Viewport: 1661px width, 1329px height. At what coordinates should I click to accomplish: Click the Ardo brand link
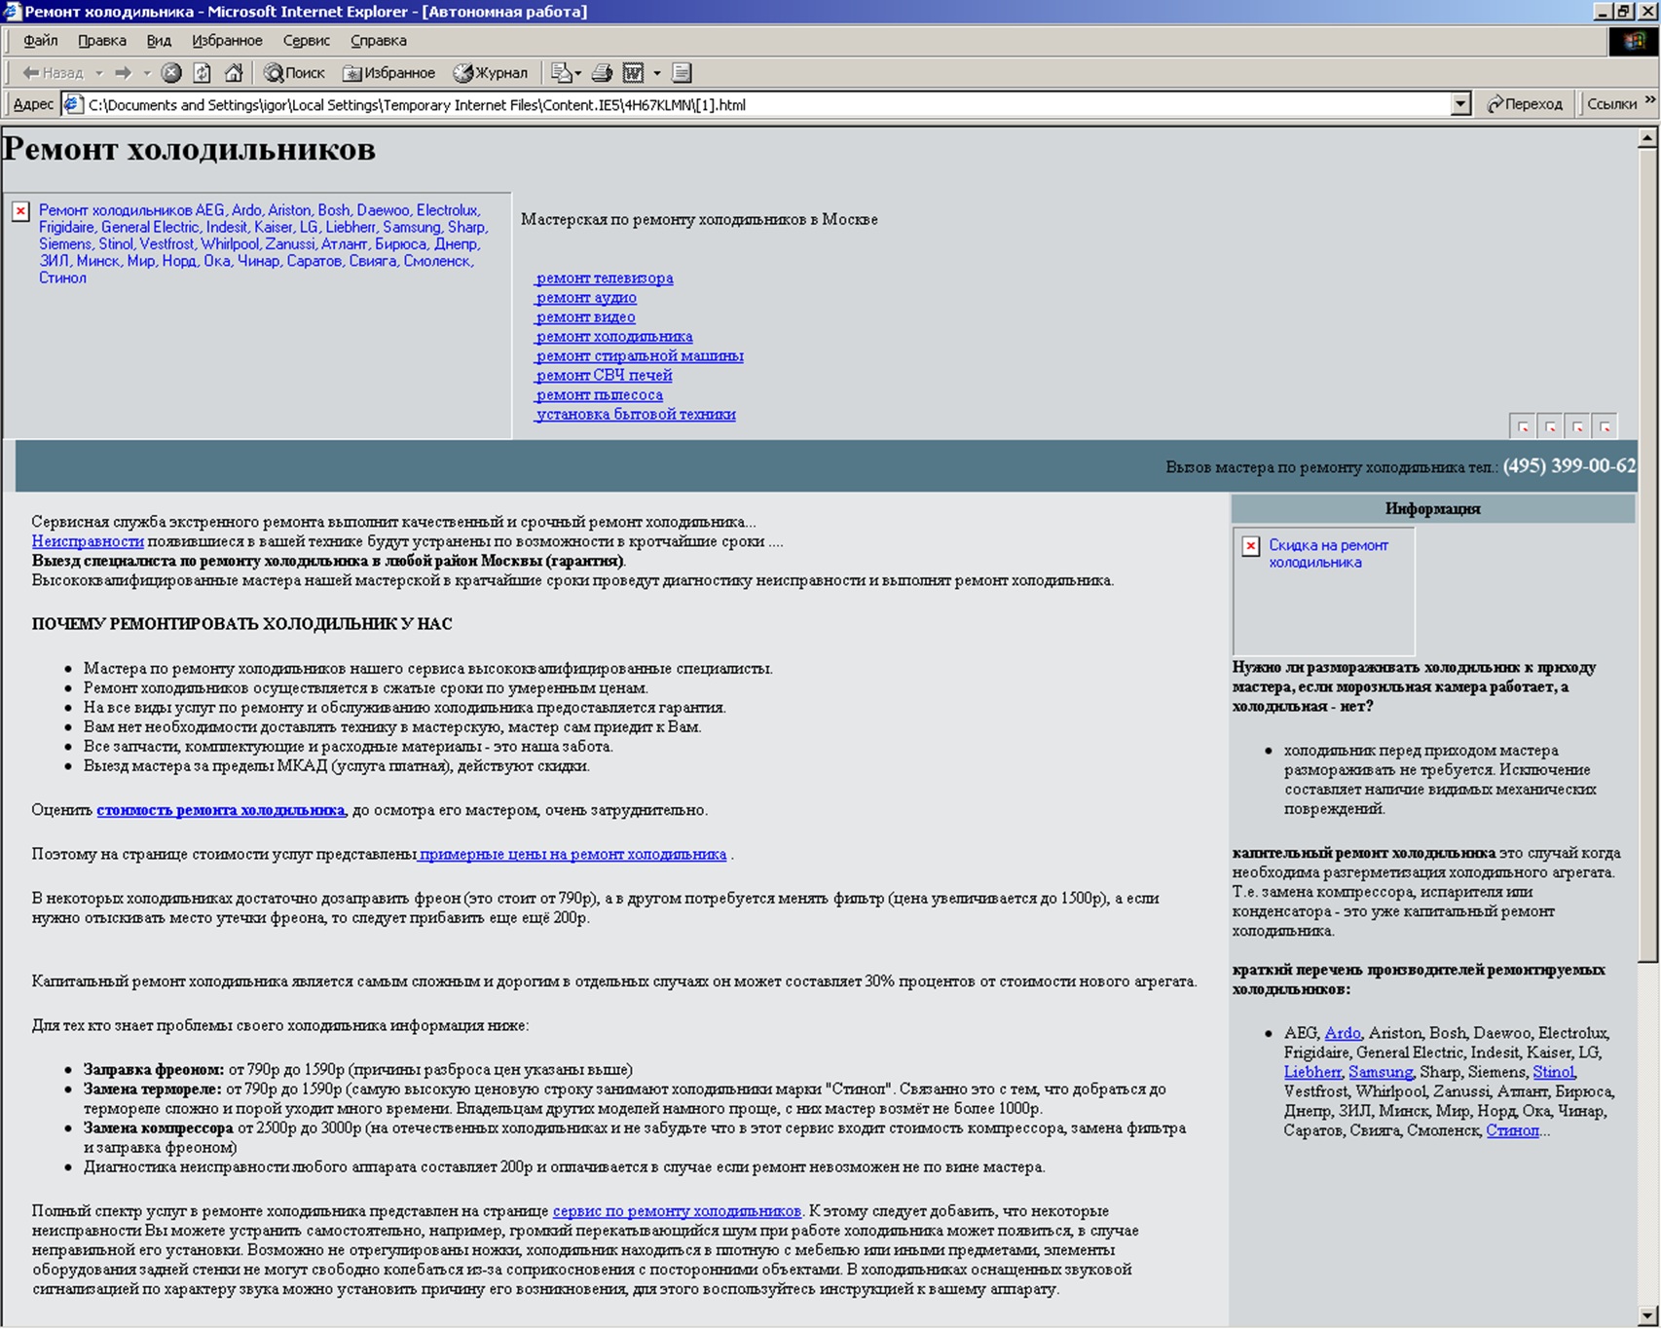coord(1343,1033)
